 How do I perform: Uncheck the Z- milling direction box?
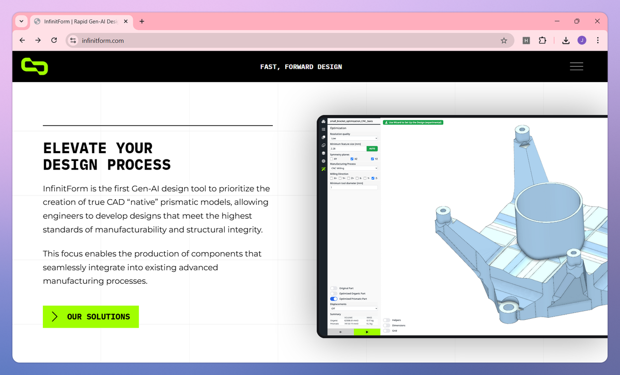tap(373, 178)
